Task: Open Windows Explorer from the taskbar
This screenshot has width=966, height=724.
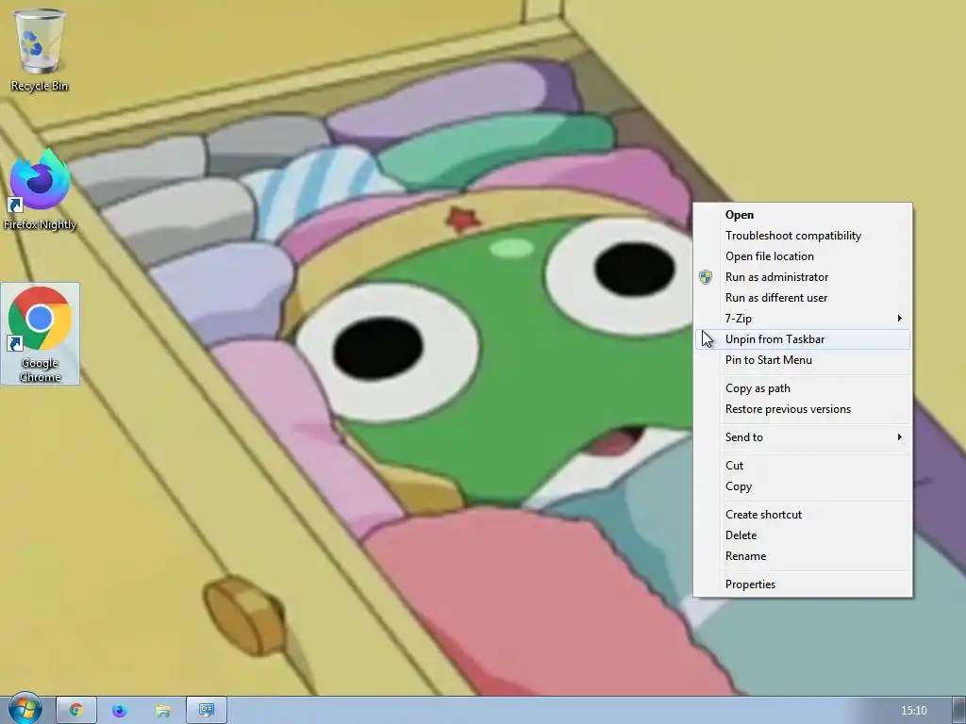Action: point(163,711)
